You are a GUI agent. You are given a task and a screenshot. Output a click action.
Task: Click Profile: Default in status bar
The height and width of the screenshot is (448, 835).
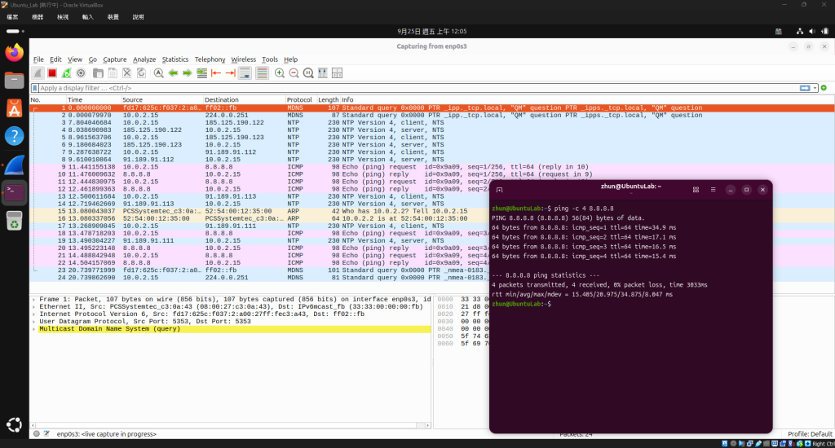point(810,434)
